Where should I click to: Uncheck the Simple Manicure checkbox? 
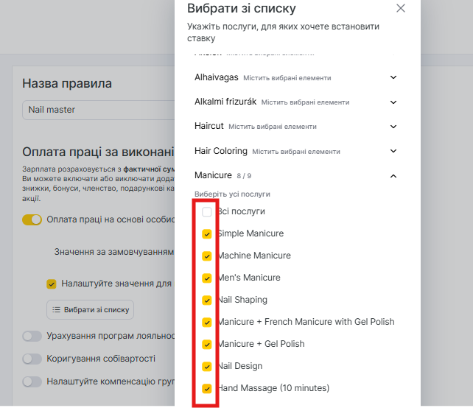click(207, 234)
